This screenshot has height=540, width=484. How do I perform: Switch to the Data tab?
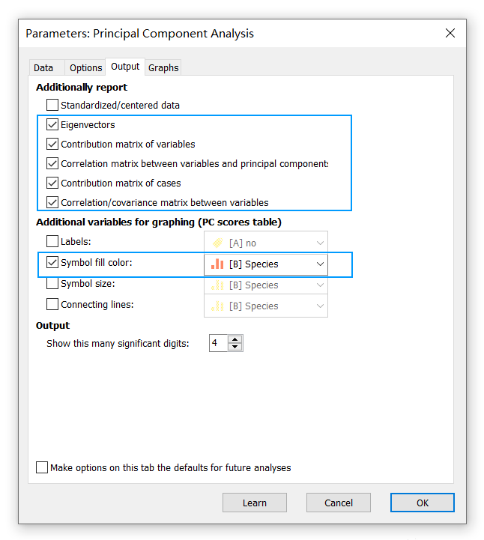click(x=43, y=67)
